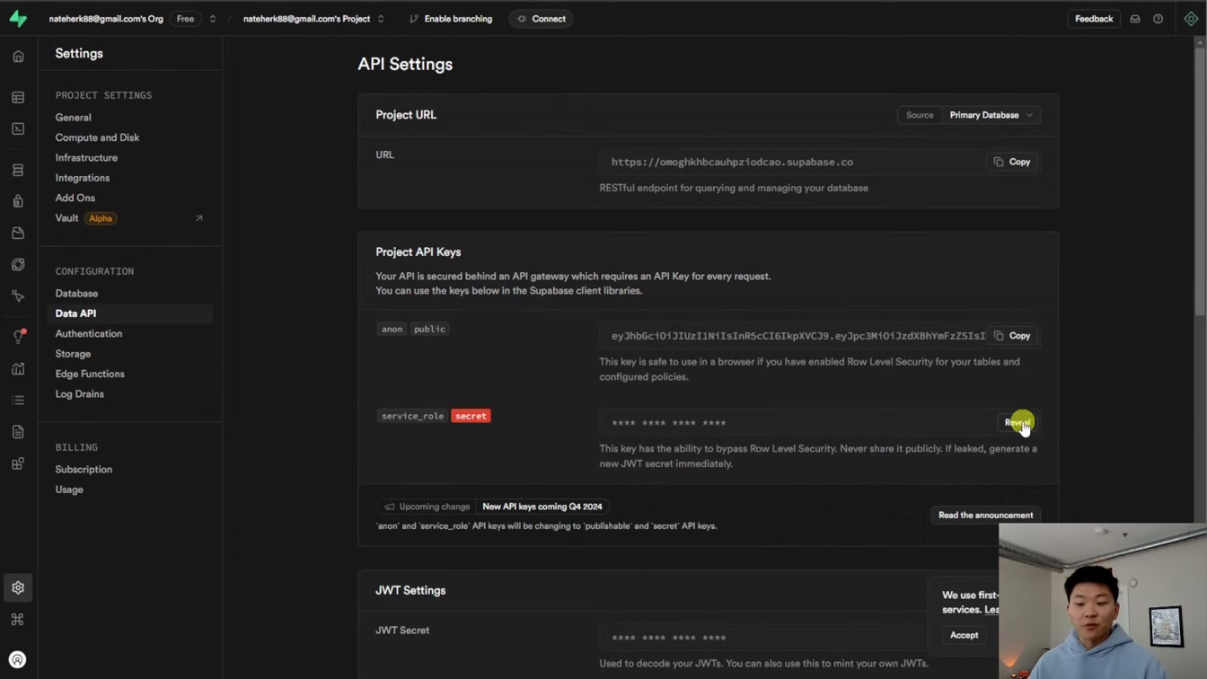The width and height of the screenshot is (1207, 679).
Task: Click the page vertical scrollbar
Action: point(1202,180)
